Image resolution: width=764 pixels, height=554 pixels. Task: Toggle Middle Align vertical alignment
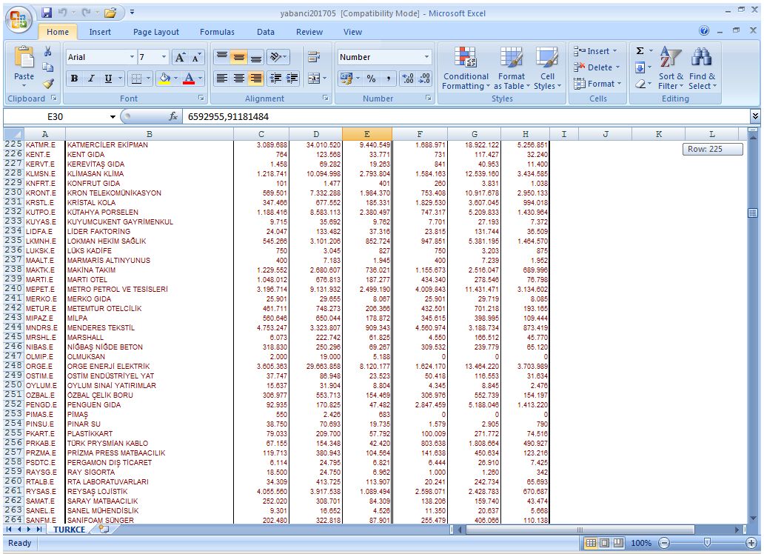(238, 57)
